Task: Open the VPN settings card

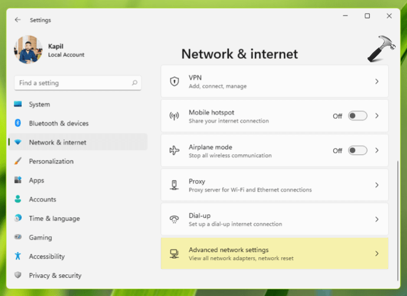Action: click(x=275, y=81)
